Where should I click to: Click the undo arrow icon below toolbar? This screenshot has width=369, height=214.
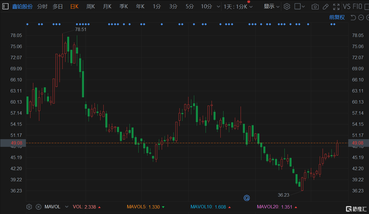point(353,18)
